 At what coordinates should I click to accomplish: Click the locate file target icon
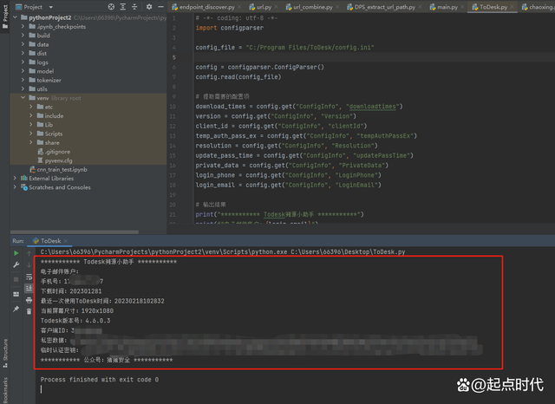[x=111, y=7]
